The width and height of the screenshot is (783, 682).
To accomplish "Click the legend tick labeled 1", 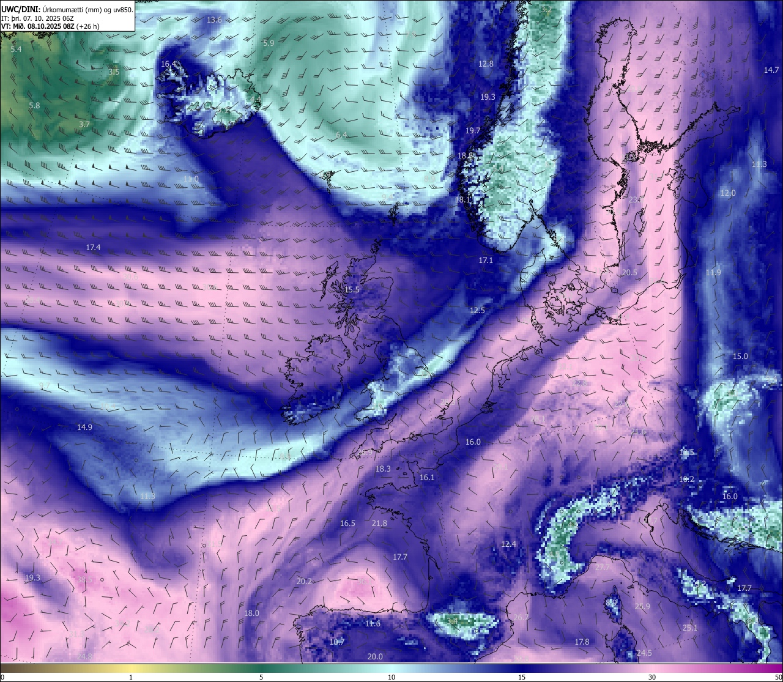I will coord(131,677).
